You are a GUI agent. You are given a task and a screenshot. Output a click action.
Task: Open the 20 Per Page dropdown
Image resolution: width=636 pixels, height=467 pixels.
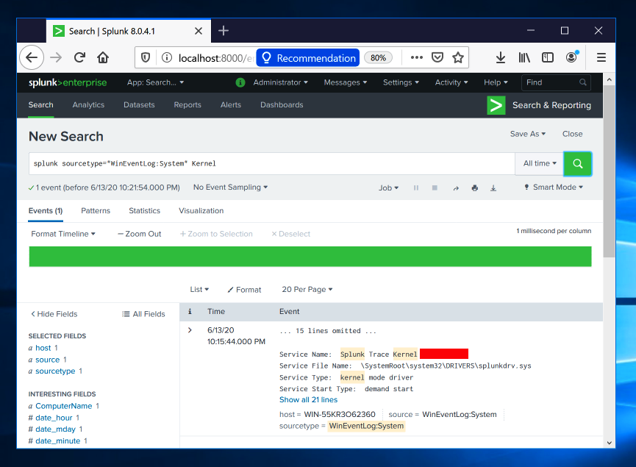[x=307, y=290]
